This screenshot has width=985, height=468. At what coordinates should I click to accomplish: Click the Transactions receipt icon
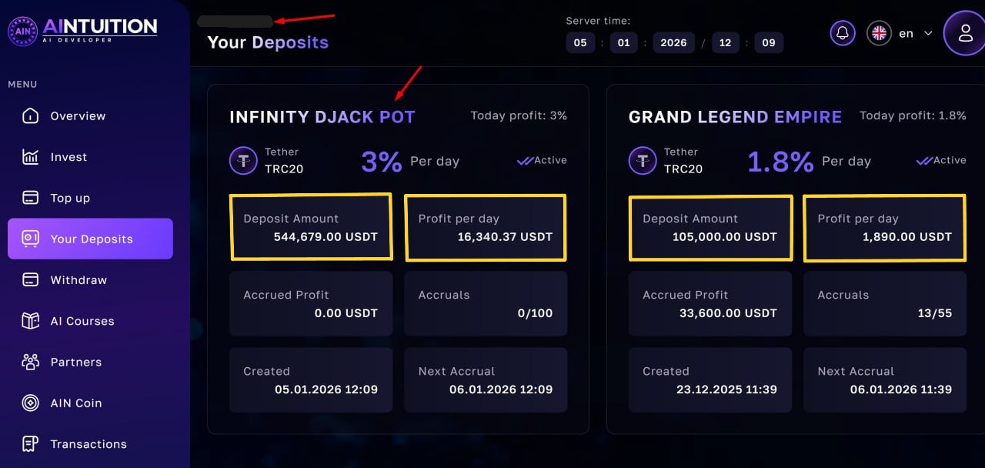pos(30,444)
